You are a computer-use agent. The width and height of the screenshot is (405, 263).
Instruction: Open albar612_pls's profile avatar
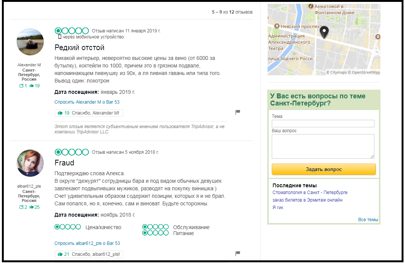[30, 163]
